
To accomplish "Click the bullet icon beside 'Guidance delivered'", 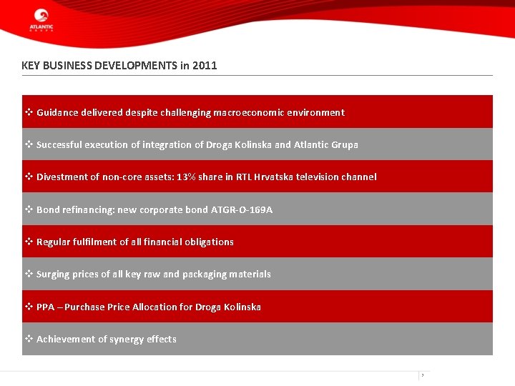I will point(29,112).
